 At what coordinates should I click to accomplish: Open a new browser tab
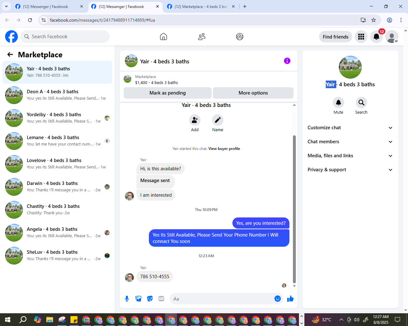click(245, 6)
